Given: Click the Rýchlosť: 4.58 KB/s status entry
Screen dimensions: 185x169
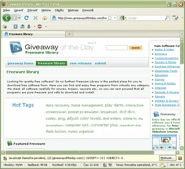Looking at the screenshot, I should click(64, 165).
